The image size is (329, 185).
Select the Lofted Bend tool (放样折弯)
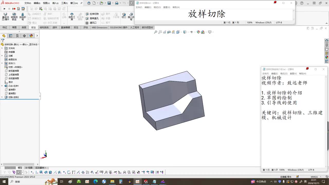tap(23, 17)
